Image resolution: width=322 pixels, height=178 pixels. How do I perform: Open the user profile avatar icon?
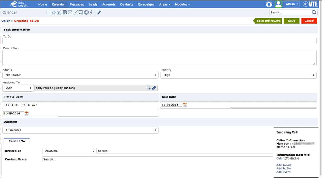point(278,4)
